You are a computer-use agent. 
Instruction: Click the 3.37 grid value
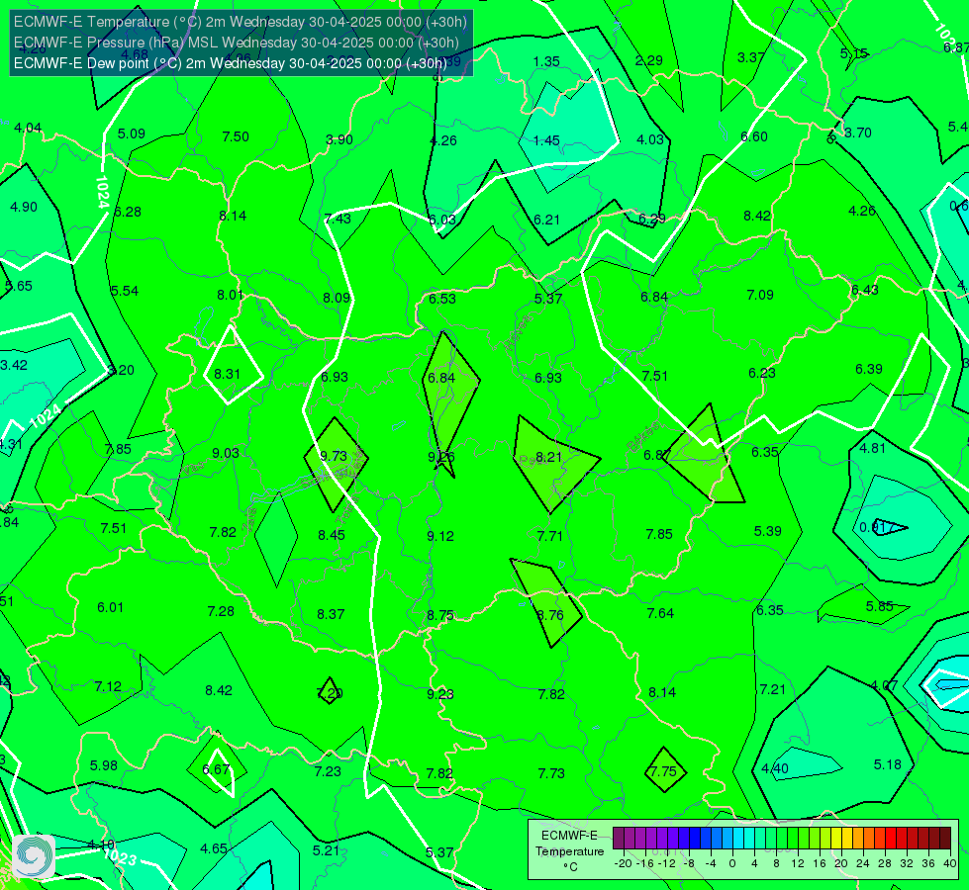(751, 58)
